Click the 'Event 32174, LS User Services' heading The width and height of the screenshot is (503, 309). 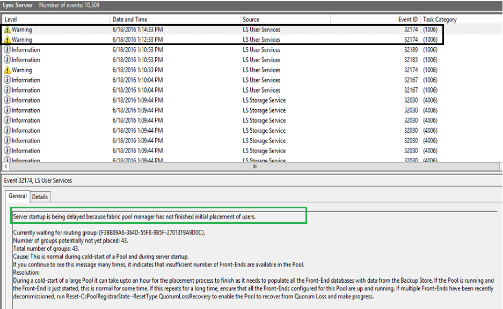click(x=38, y=180)
